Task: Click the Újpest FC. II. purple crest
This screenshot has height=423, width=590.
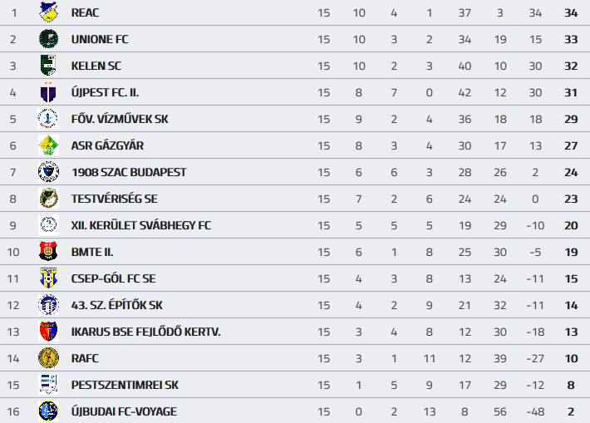Action: [x=48, y=92]
